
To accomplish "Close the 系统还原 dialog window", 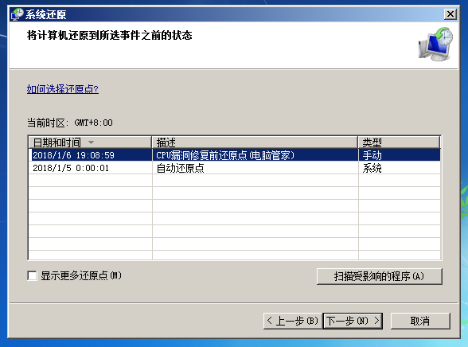I will (450, 14).
